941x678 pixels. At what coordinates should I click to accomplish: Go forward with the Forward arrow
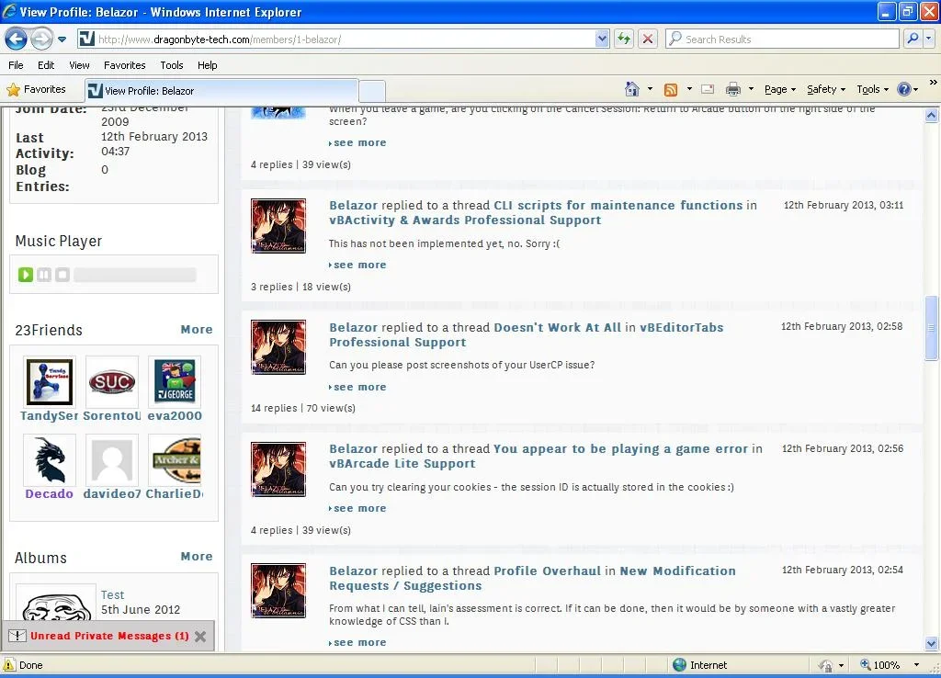pos(40,40)
